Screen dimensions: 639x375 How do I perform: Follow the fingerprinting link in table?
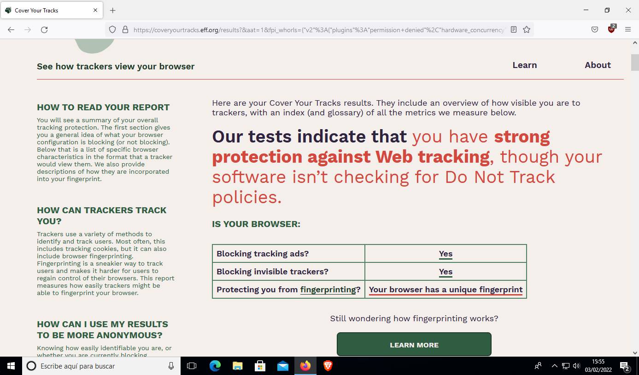coord(328,290)
